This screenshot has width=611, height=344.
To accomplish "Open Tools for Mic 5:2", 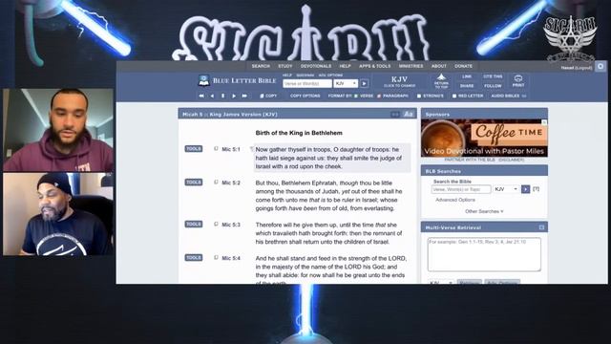I will (x=194, y=183).
